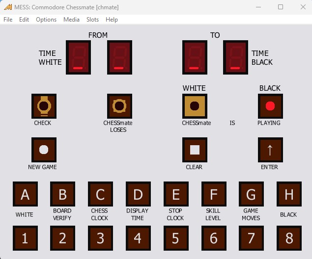Tap number key 7
312x259 pixels.
(251, 238)
